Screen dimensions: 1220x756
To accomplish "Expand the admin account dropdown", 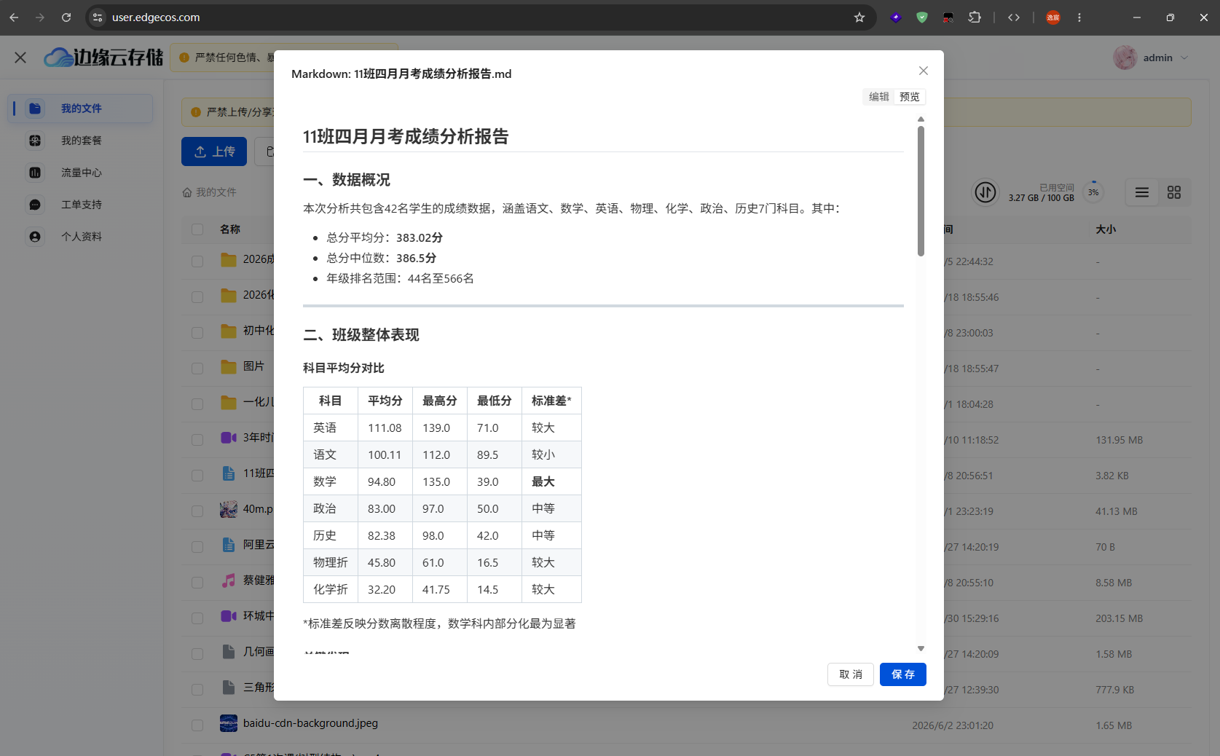I will click(1184, 58).
